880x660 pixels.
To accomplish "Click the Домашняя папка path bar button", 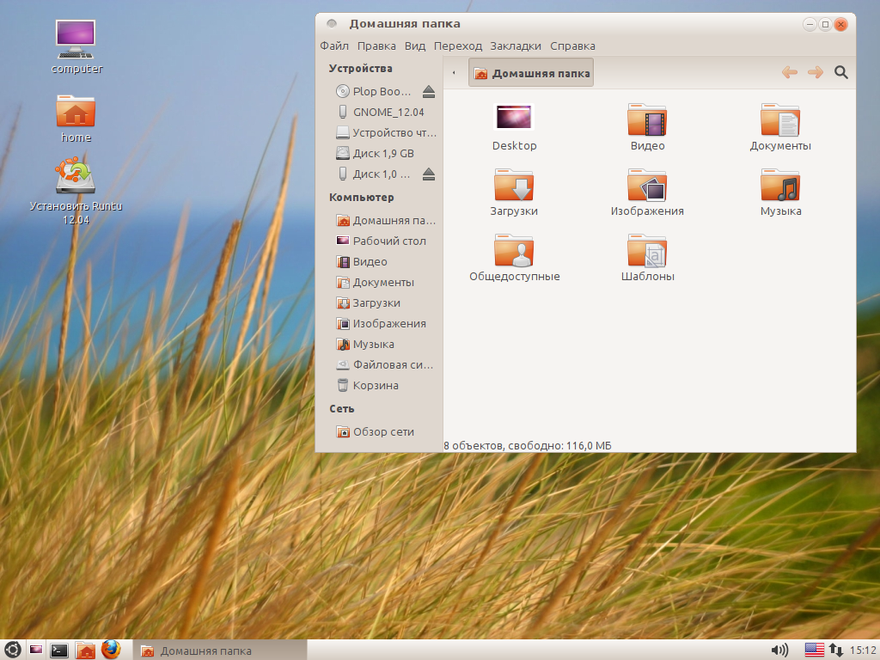I will pos(531,73).
